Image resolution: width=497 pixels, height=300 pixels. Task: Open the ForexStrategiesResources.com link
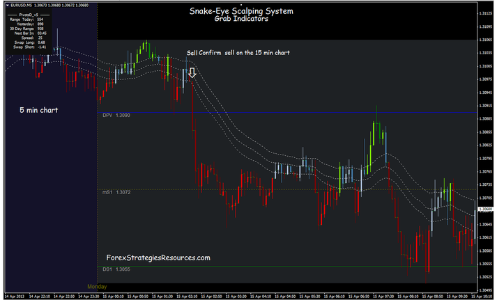158,258
